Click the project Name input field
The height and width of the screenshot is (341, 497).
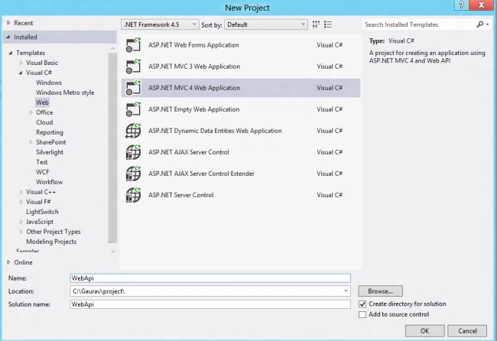(210, 278)
